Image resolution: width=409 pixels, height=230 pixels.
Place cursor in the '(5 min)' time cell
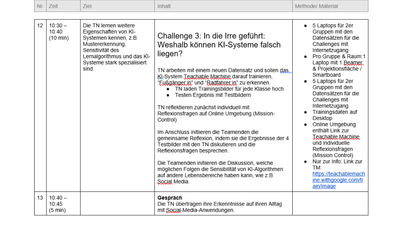tap(57, 210)
